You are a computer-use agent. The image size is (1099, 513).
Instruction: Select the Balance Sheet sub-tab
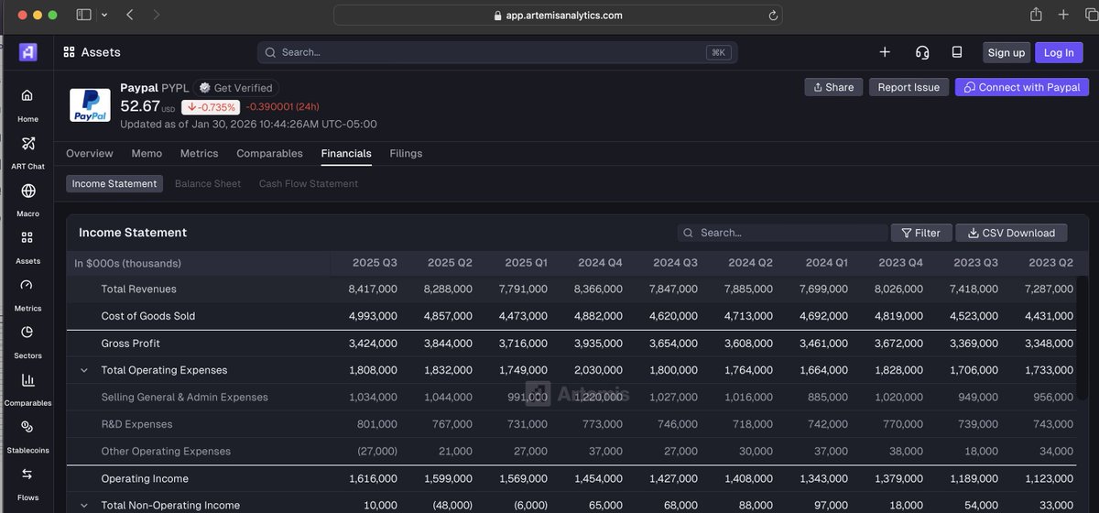point(208,184)
